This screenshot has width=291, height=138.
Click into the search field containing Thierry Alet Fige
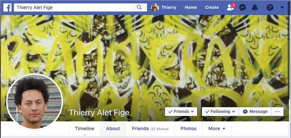[73, 7]
